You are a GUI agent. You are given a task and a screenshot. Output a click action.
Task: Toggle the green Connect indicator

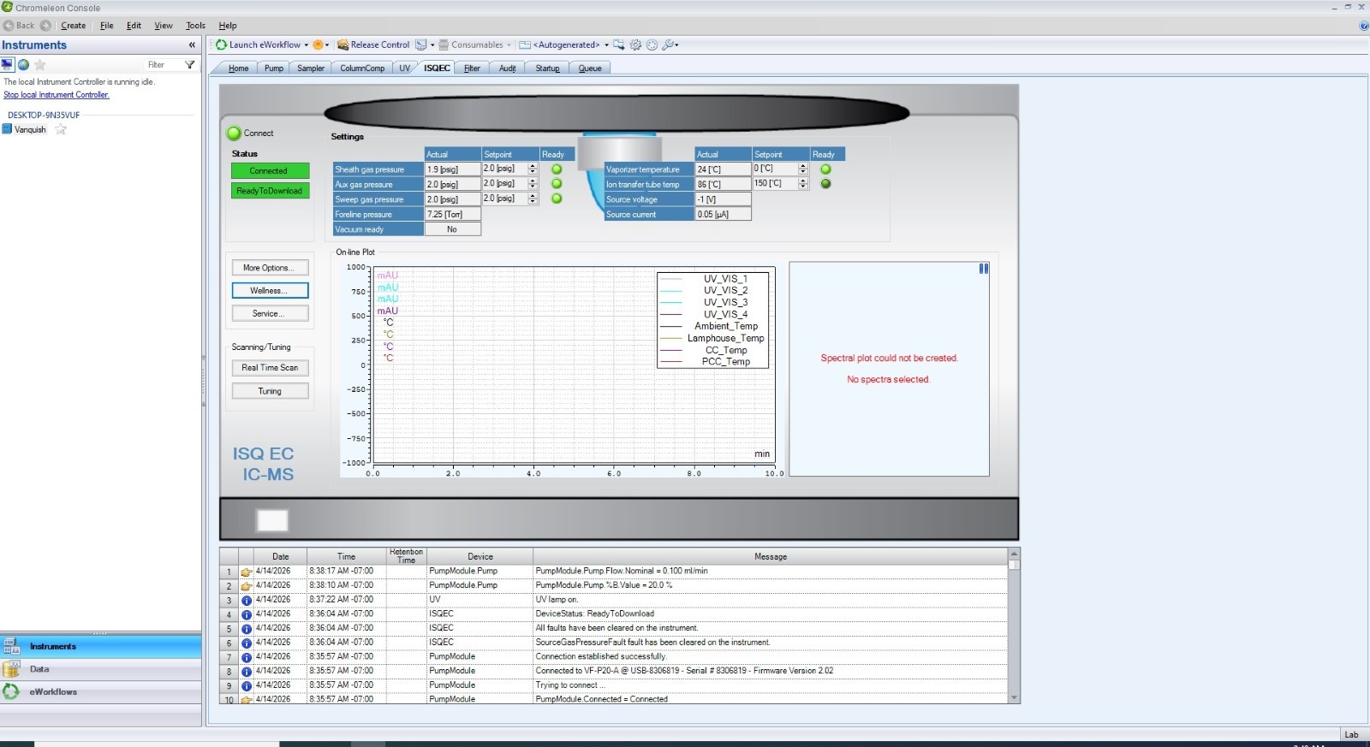[x=234, y=133]
